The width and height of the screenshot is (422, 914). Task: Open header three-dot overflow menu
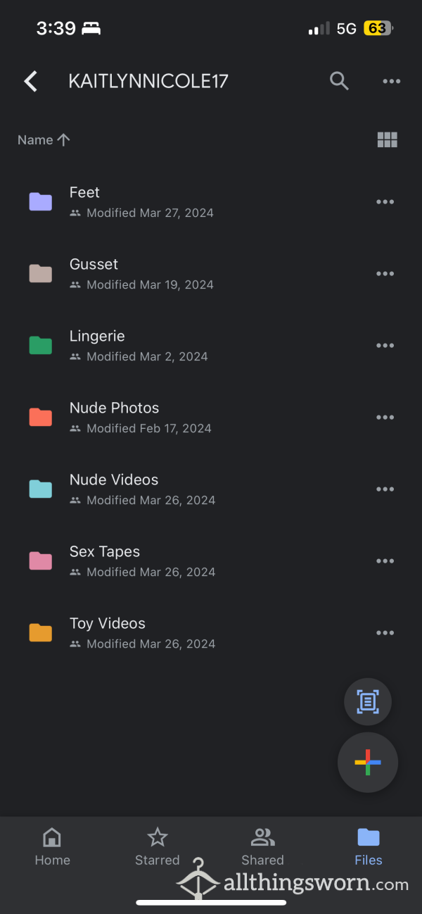(391, 82)
